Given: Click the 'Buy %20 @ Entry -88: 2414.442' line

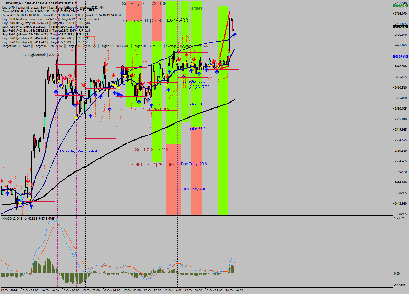Looking at the screenshot, I should [x=45, y=42].
